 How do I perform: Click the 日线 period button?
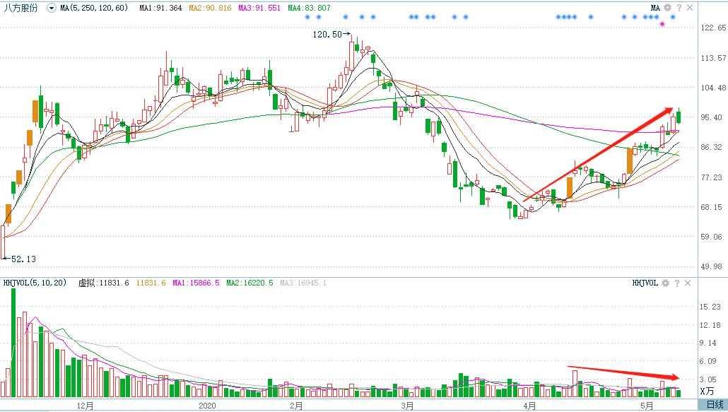715,404
